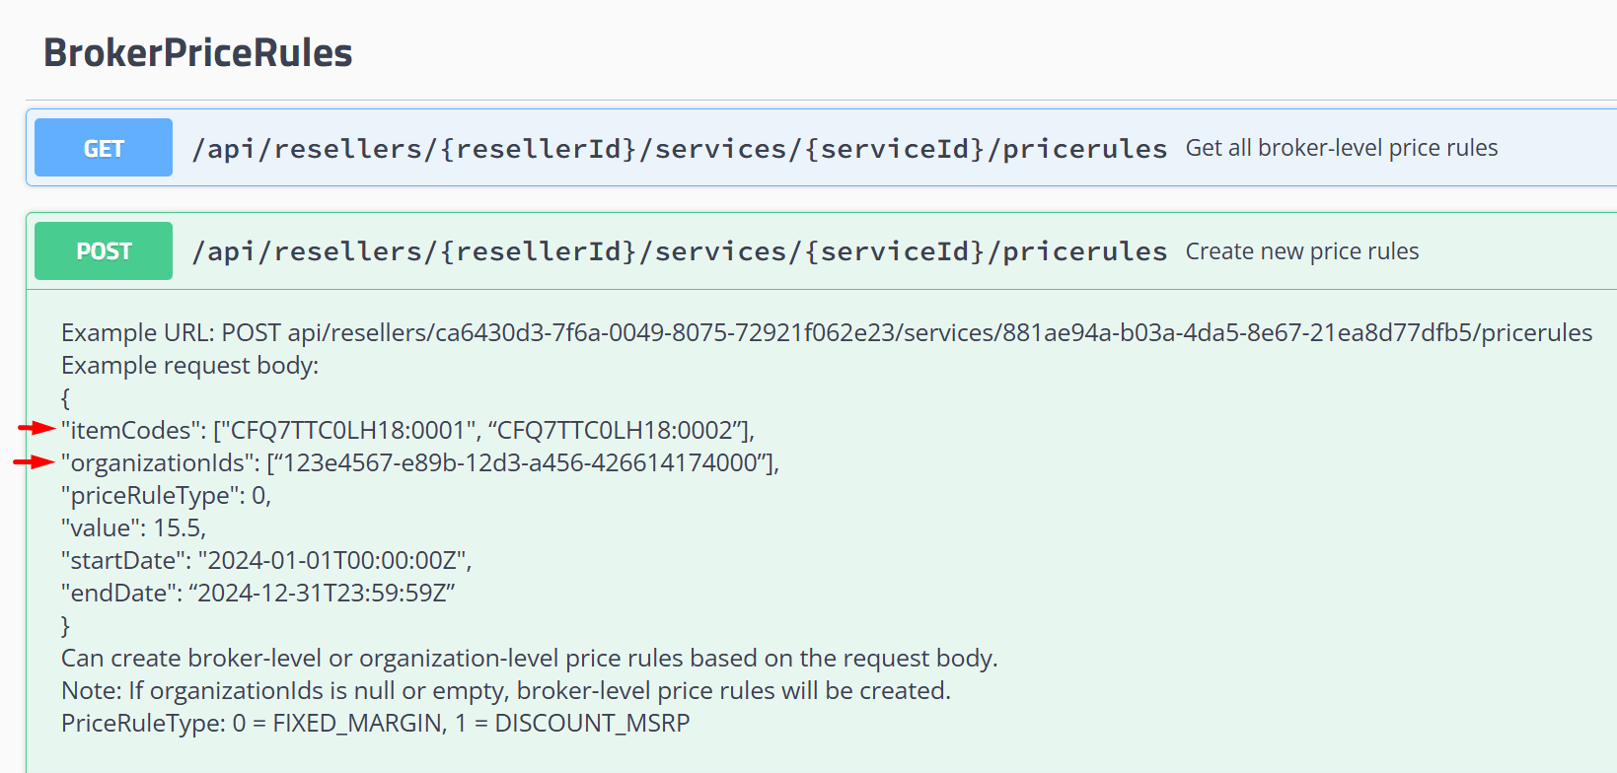Open the GET all broker-level price rules entry
The height and width of the screenshot is (773, 1617).
coord(1341,147)
